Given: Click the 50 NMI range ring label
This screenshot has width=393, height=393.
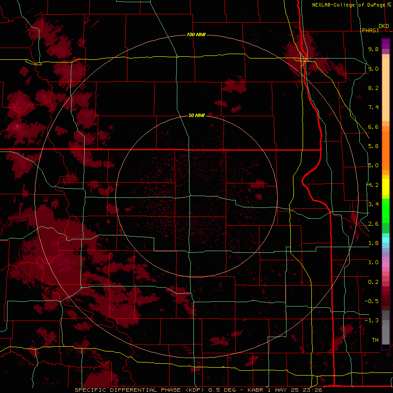Looking at the screenshot, I should click(196, 115).
